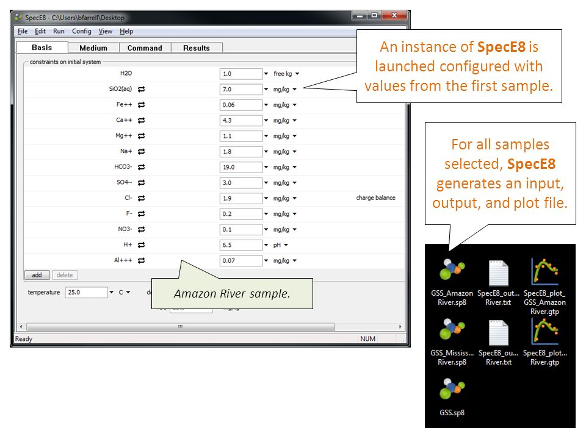Screen dimensions: 586x439
Task: Open the View menu
Action: point(105,31)
